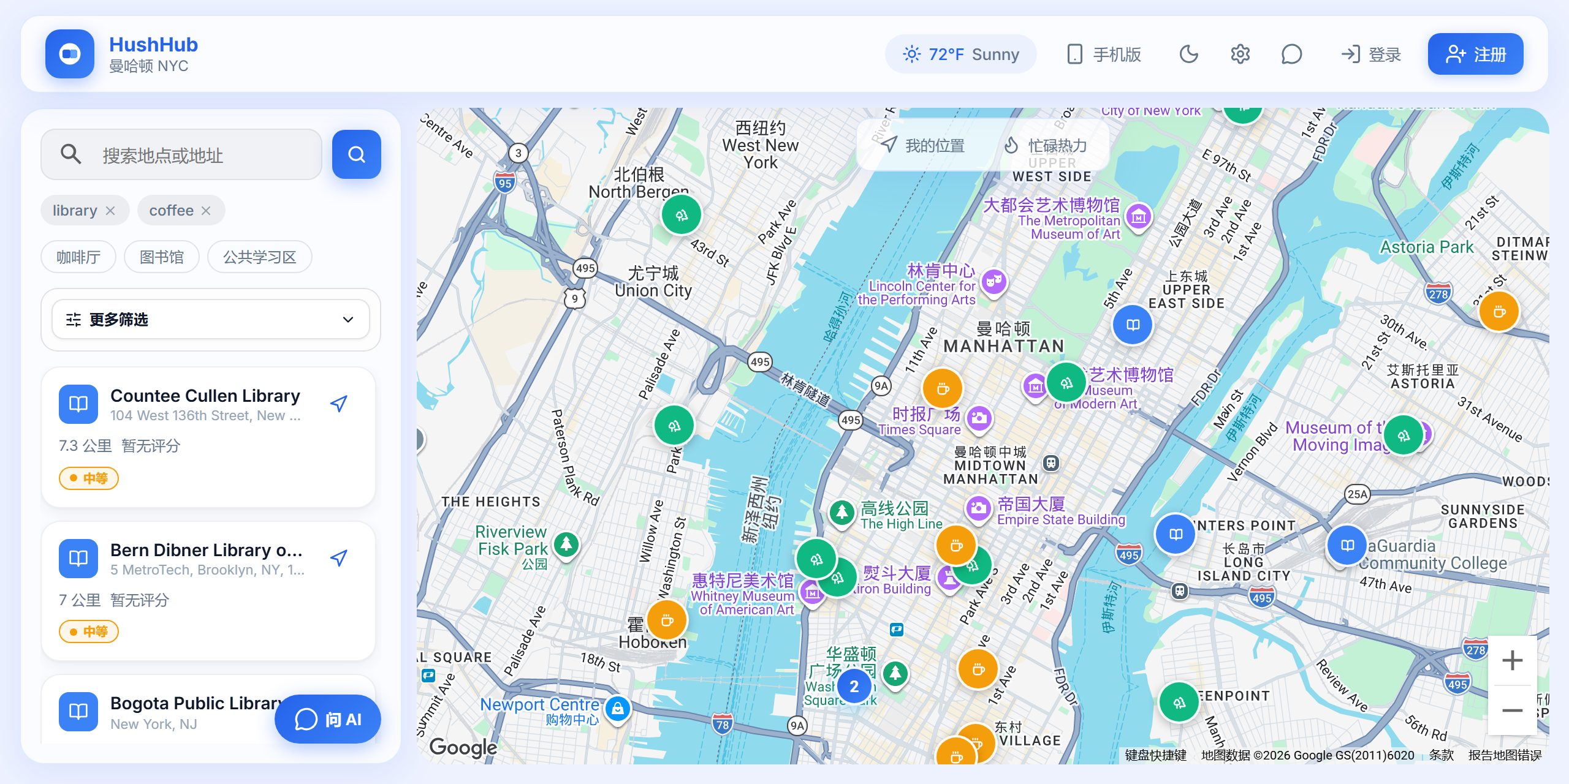Zoom in the map with plus
Image resolution: width=1569 pixels, height=784 pixels.
[x=1513, y=660]
